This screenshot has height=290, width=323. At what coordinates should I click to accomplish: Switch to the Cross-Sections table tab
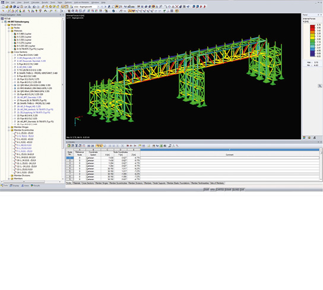[88, 183]
